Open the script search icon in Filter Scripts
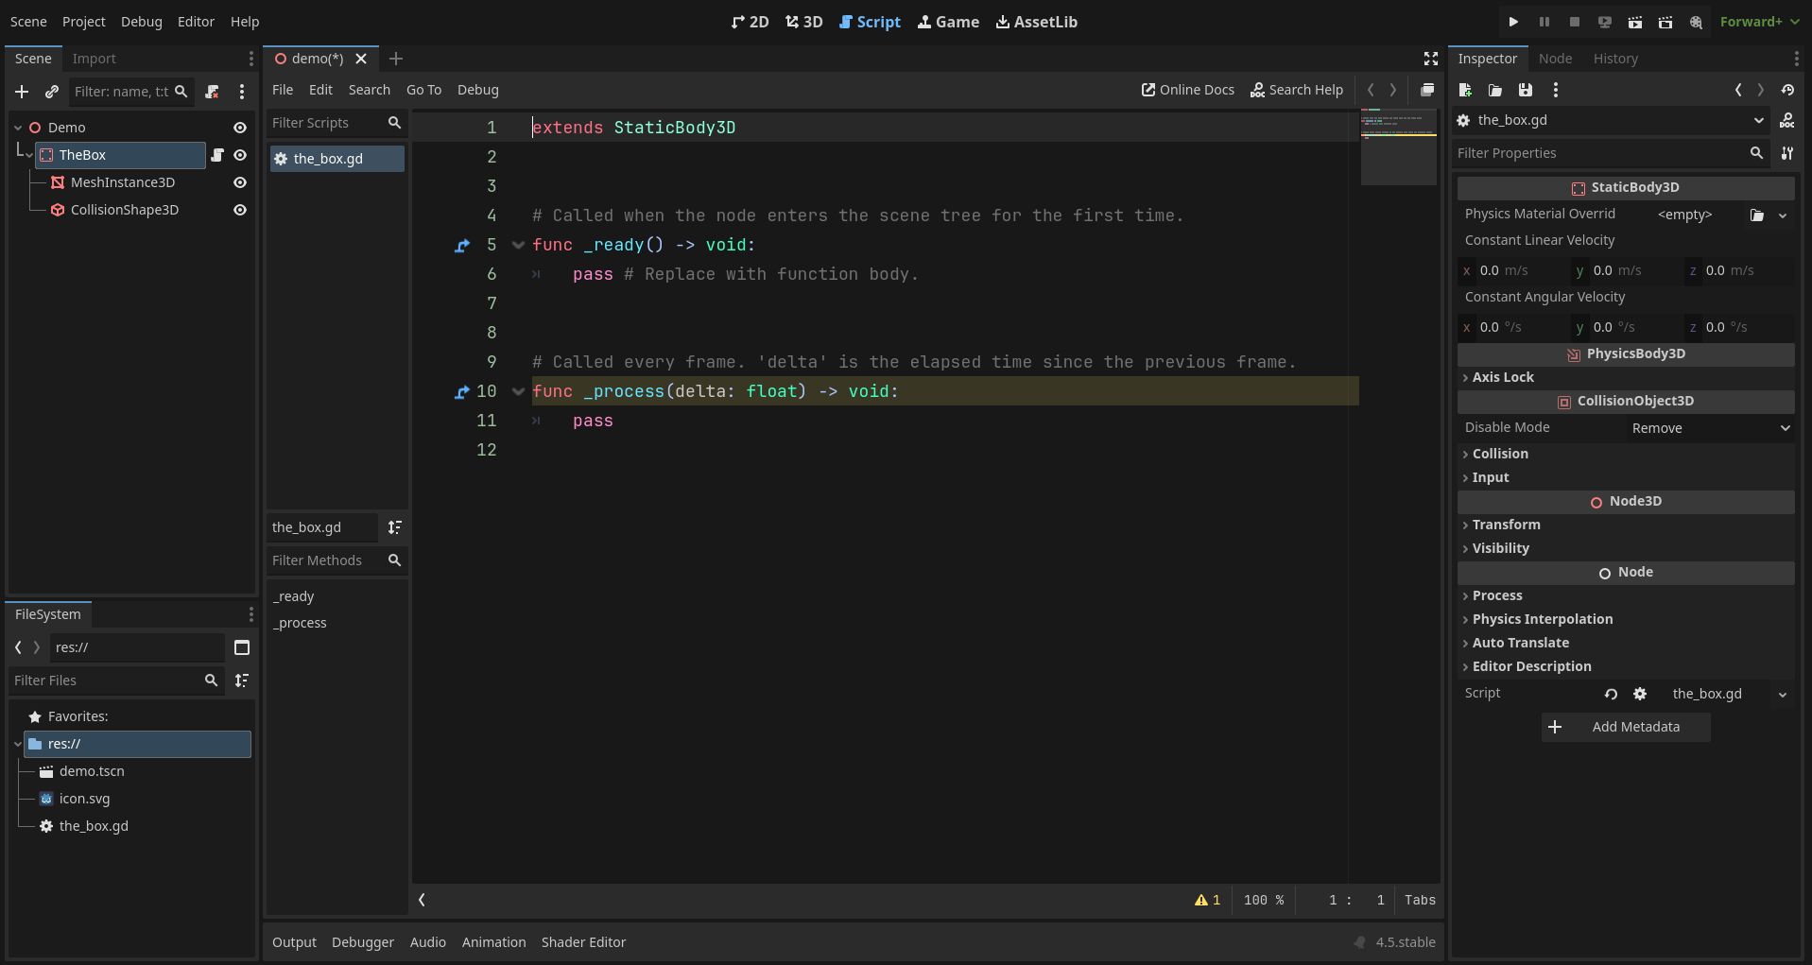The image size is (1812, 965). pyautogui.click(x=394, y=123)
